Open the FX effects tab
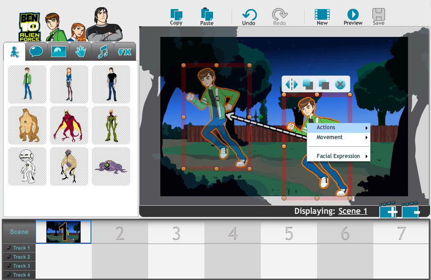 pos(125,52)
